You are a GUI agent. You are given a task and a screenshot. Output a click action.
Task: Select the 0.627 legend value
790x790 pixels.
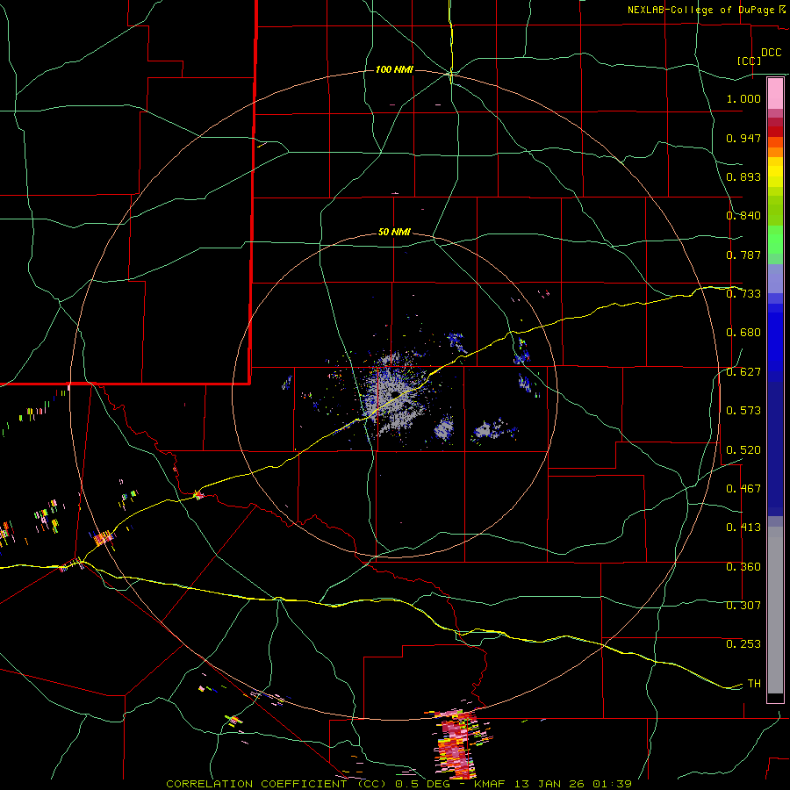click(743, 372)
